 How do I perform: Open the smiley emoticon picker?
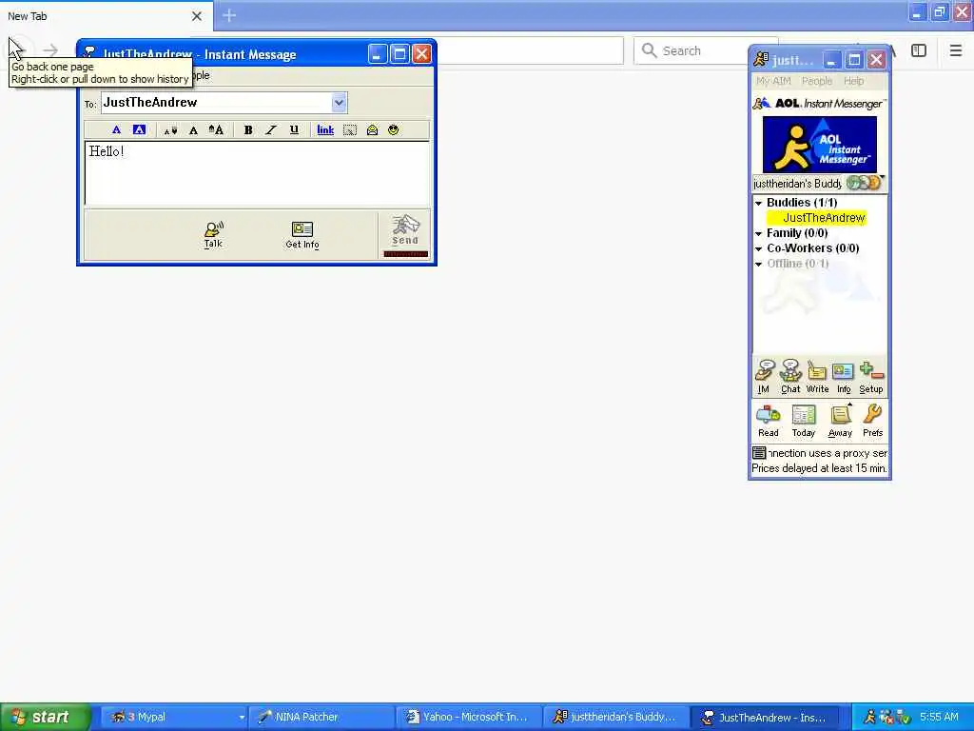tap(393, 129)
